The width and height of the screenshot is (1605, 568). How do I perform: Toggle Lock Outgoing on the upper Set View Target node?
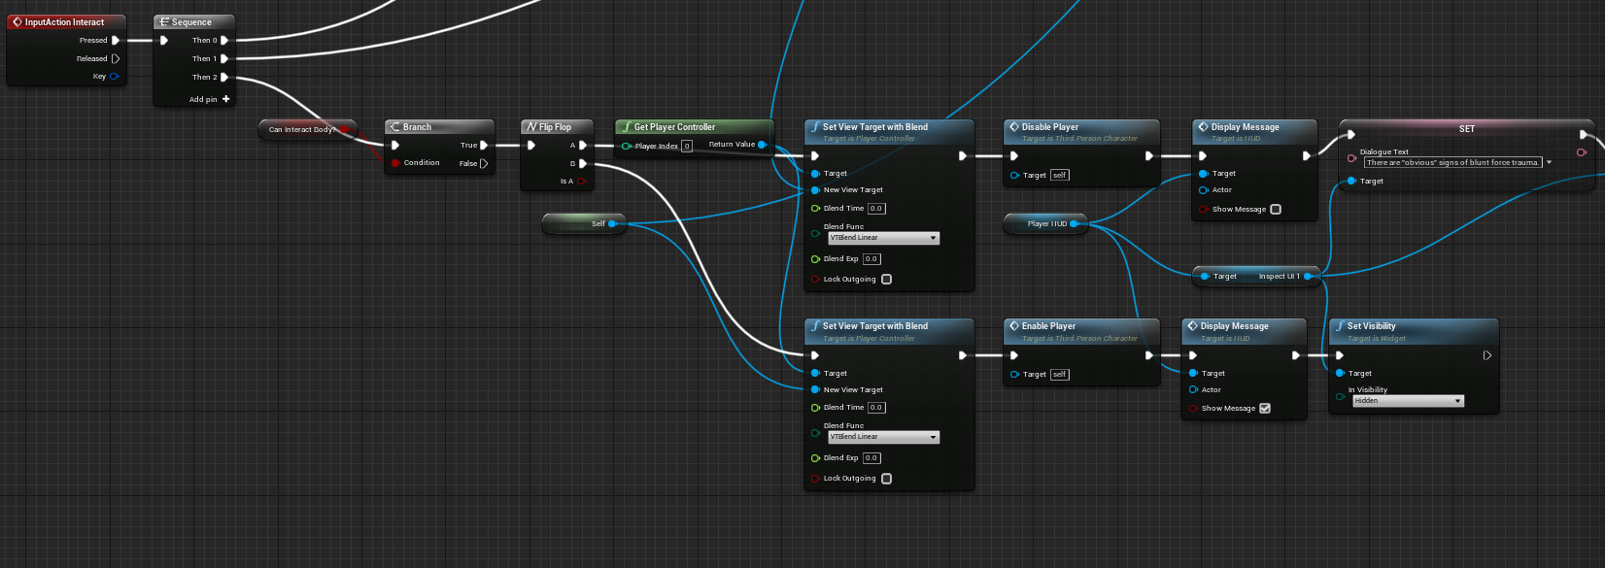(886, 280)
